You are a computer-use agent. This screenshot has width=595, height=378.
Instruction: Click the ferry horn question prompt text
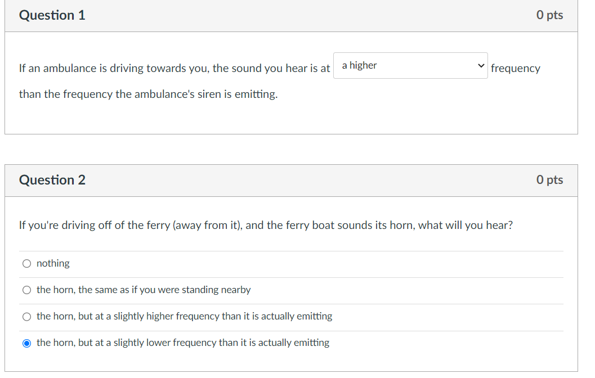[266, 226]
